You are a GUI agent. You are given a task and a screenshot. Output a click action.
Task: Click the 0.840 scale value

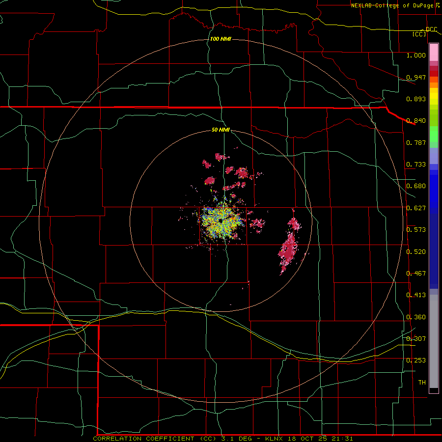click(x=416, y=121)
